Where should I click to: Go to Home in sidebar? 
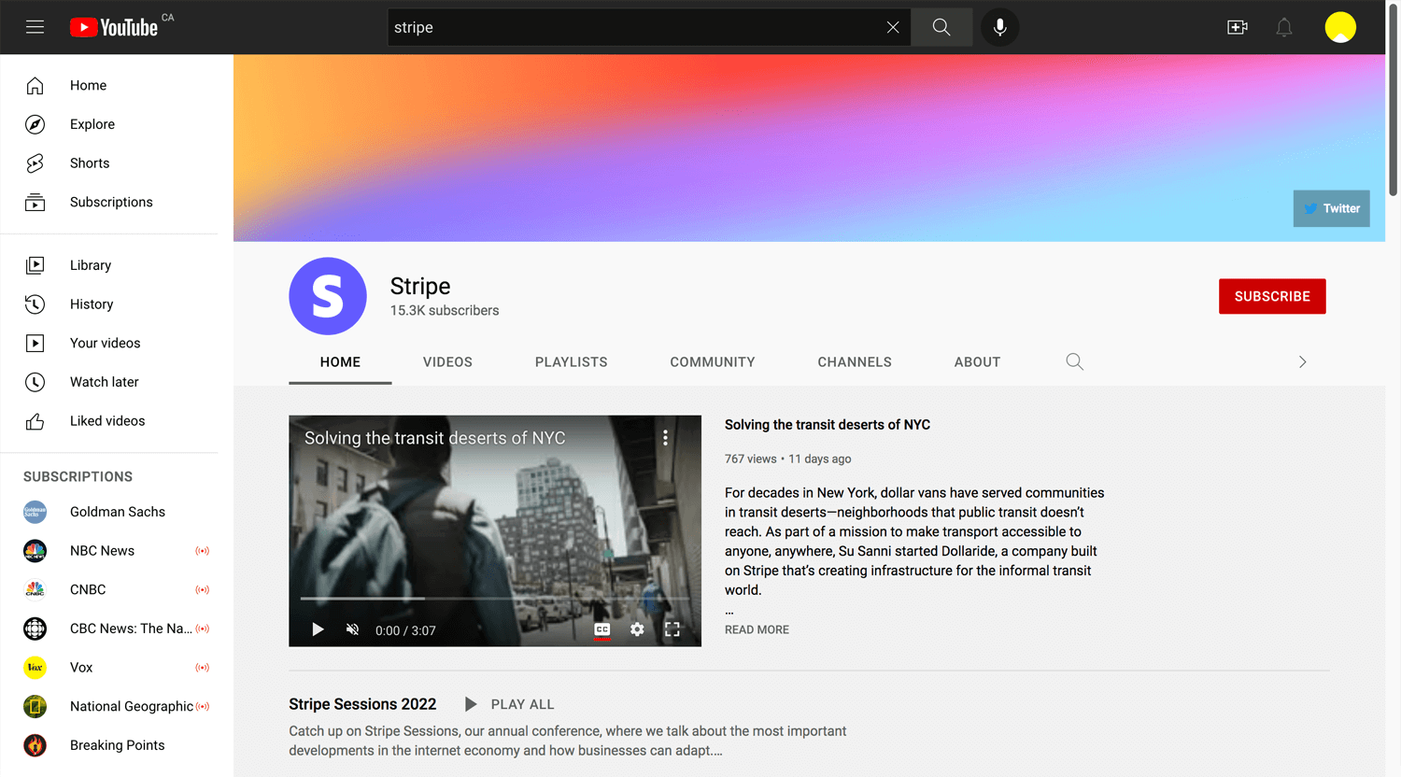109,86
